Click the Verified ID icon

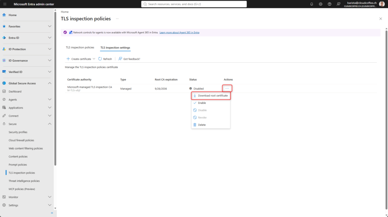(4, 72)
